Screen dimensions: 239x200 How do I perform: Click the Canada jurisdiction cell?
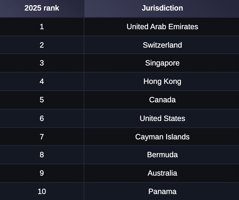(162, 100)
